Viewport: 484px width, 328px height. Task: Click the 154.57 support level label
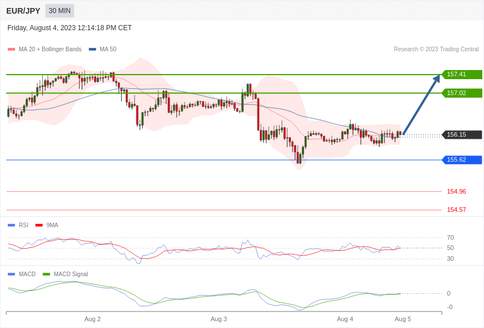point(456,210)
